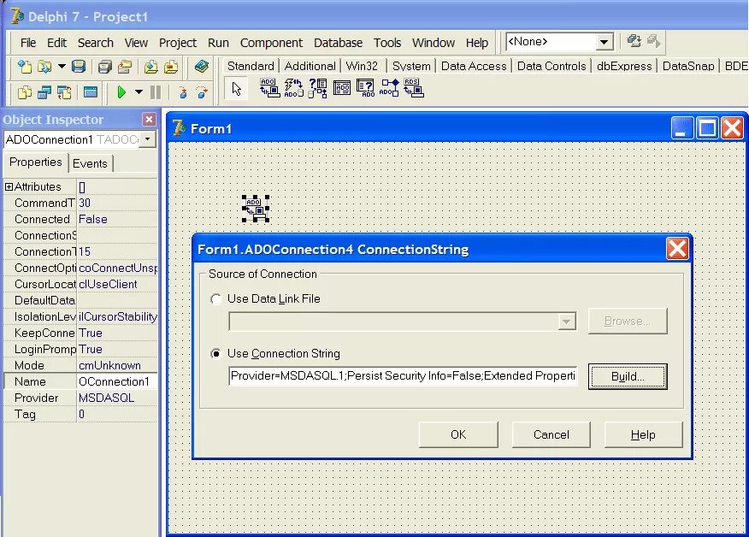749x537 pixels.
Task: Click the Step Over debug icon
Action: point(202,91)
